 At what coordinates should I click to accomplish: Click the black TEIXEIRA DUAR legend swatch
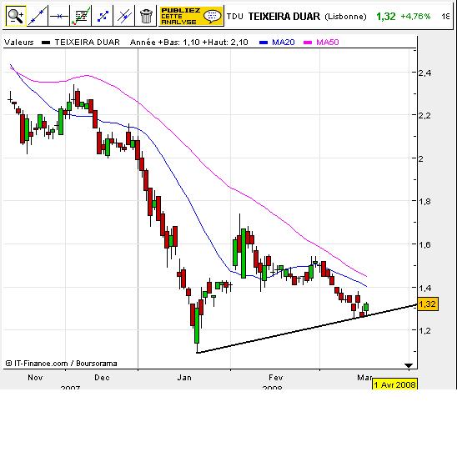(x=46, y=43)
